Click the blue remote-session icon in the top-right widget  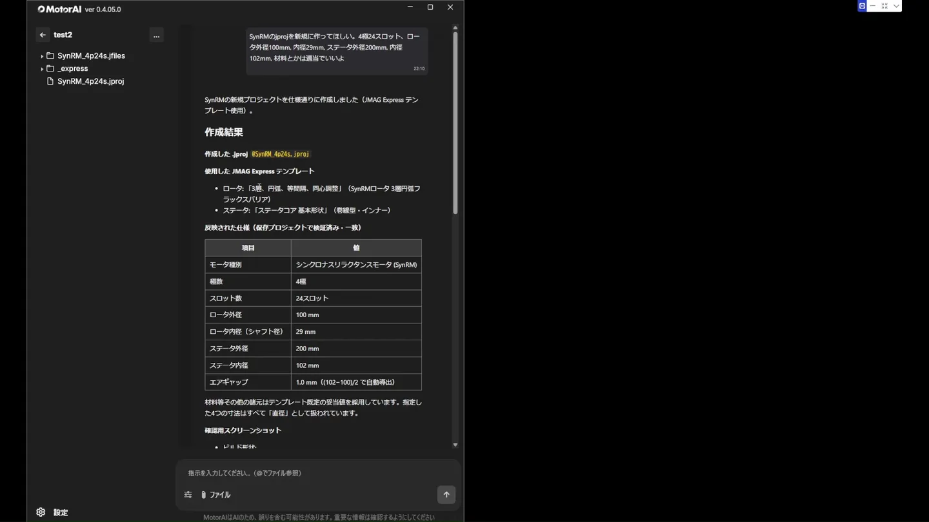862,6
